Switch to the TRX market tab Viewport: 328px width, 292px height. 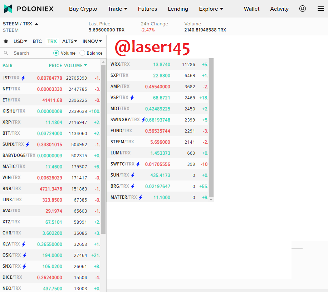[52, 41]
